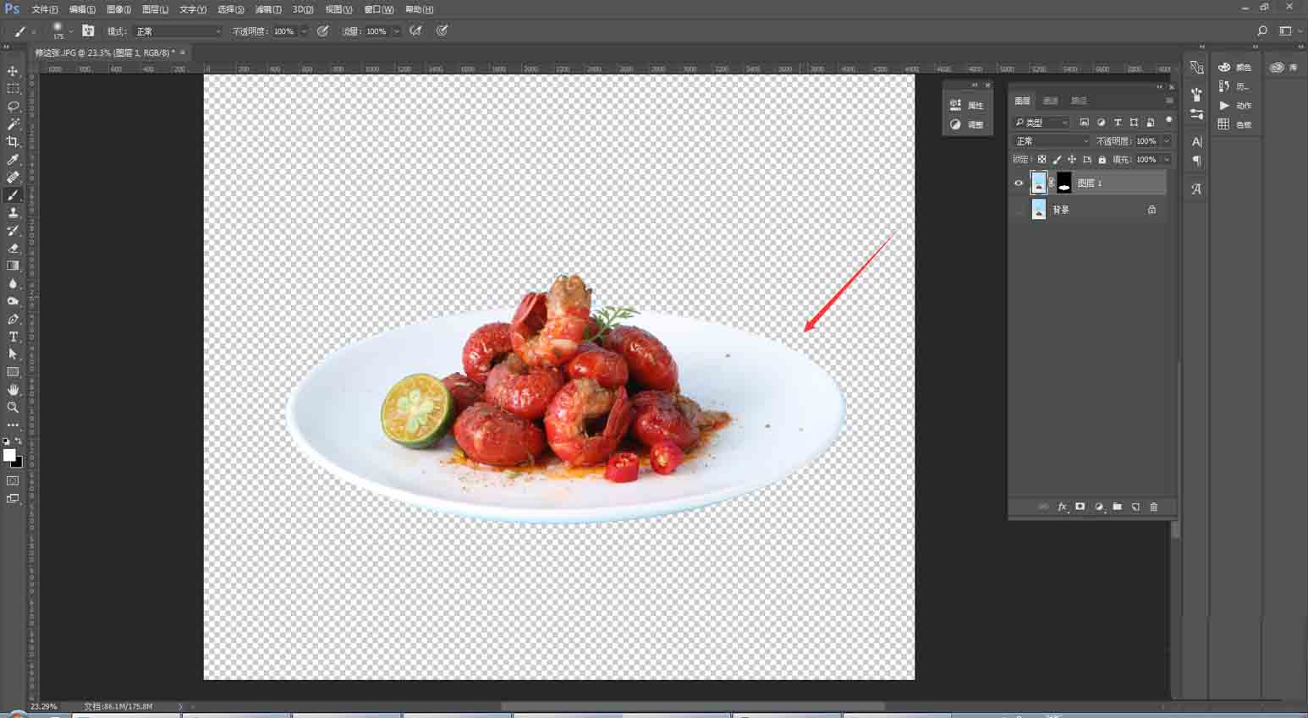Choose the Crop tool
Viewport: 1308px width, 718px height.
[13, 141]
